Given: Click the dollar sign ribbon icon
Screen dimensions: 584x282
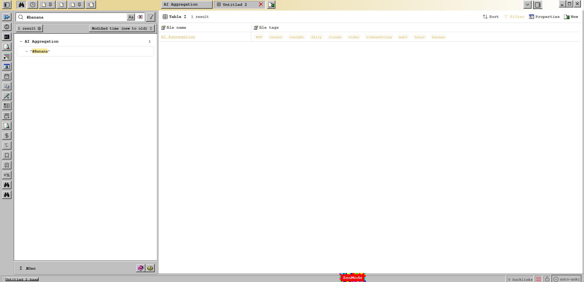Looking at the screenshot, I should pos(7,136).
